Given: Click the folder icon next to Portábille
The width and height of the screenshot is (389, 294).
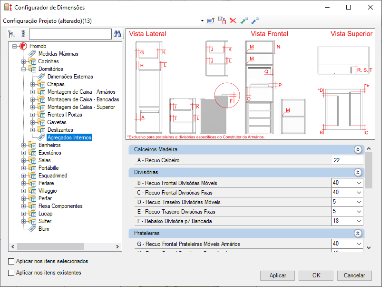Looking at the screenshot, I should coord(32,168).
